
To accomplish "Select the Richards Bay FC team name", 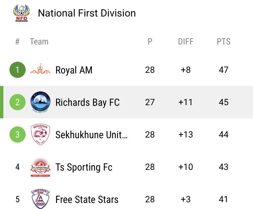I will [87, 102].
